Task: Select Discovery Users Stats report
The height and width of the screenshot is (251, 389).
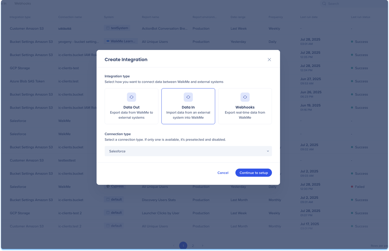Action: pyautogui.click(x=159, y=200)
